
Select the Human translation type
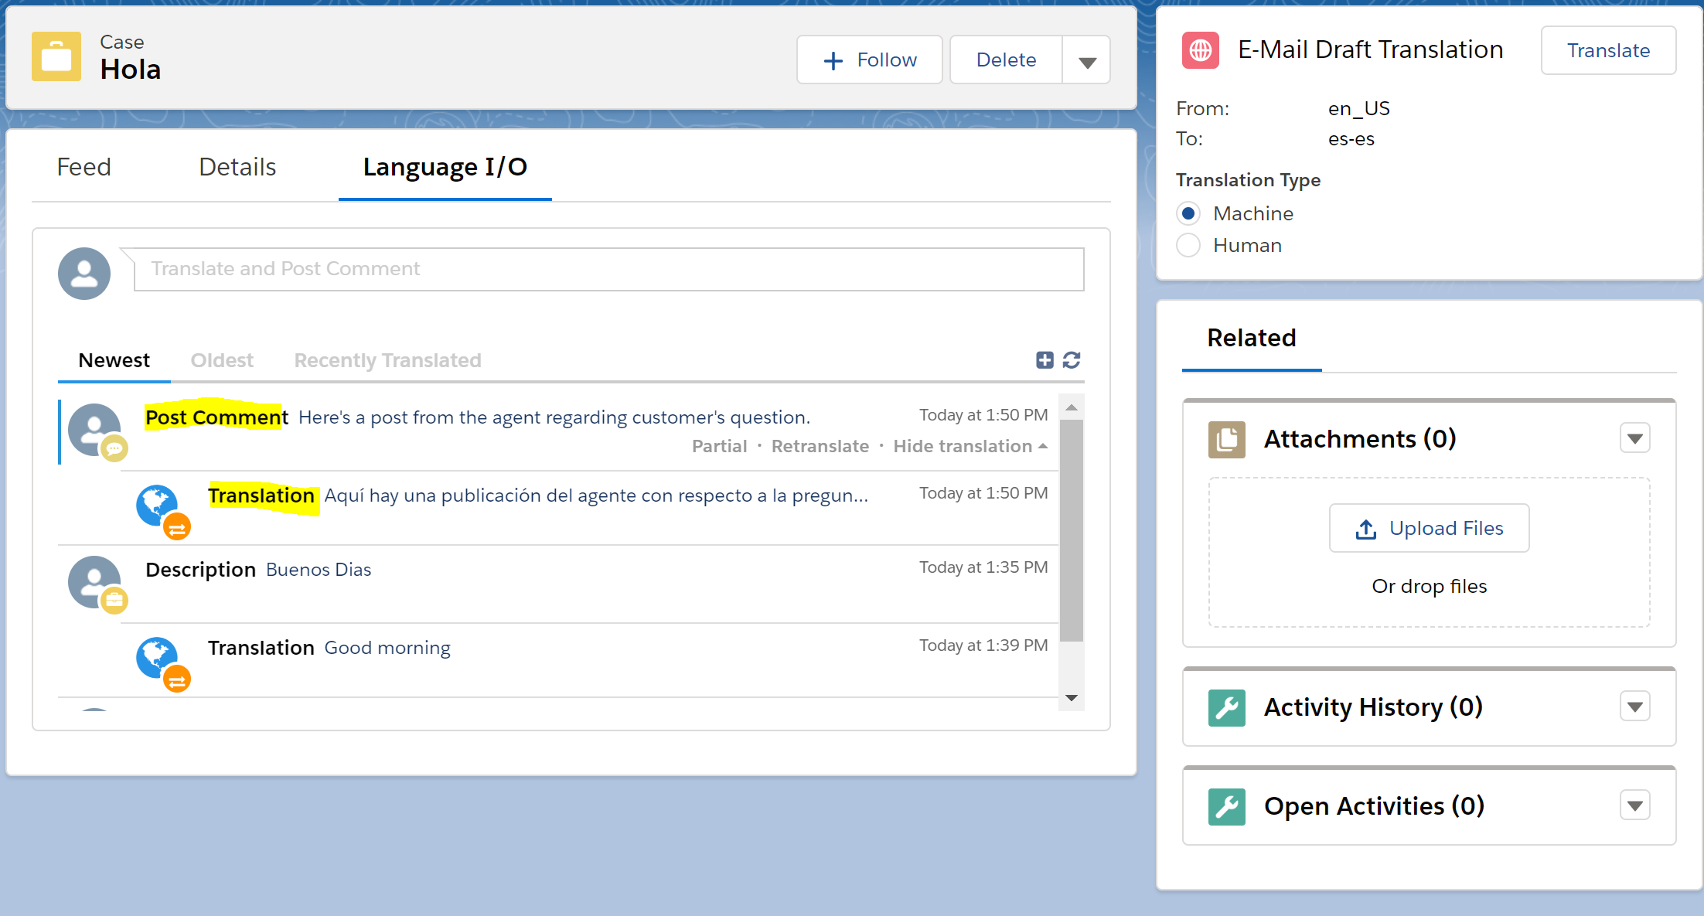coord(1188,245)
